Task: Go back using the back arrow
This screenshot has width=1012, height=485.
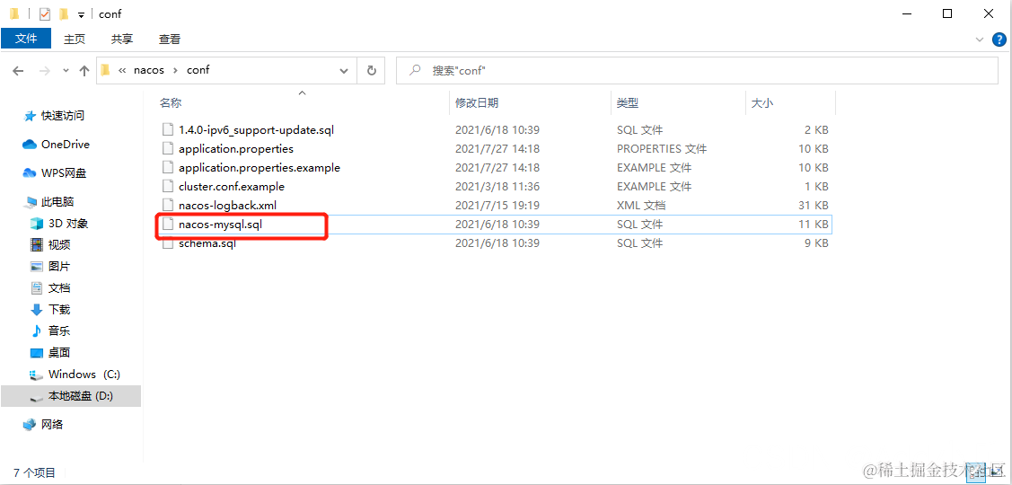Action: [x=18, y=70]
